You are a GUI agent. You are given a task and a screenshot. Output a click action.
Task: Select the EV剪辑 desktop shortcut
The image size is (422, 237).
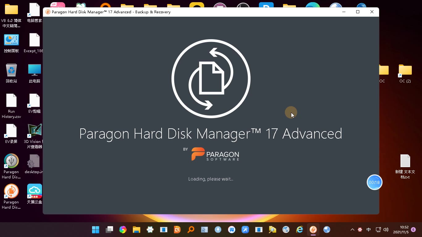tap(35, 104)
